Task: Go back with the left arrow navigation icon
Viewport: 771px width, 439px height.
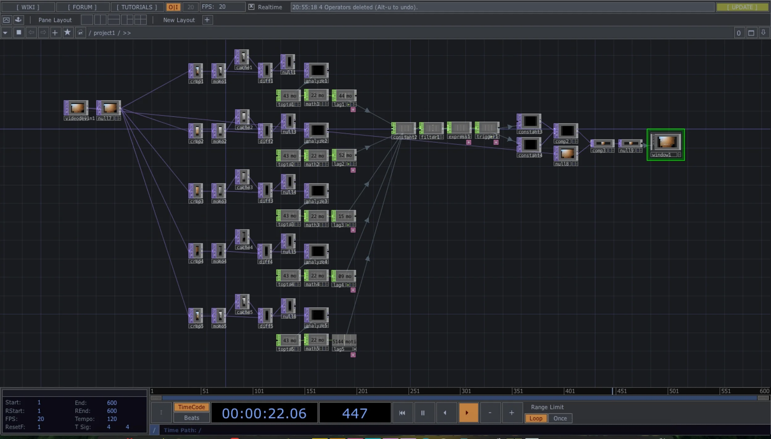Action: pos(31,33)
